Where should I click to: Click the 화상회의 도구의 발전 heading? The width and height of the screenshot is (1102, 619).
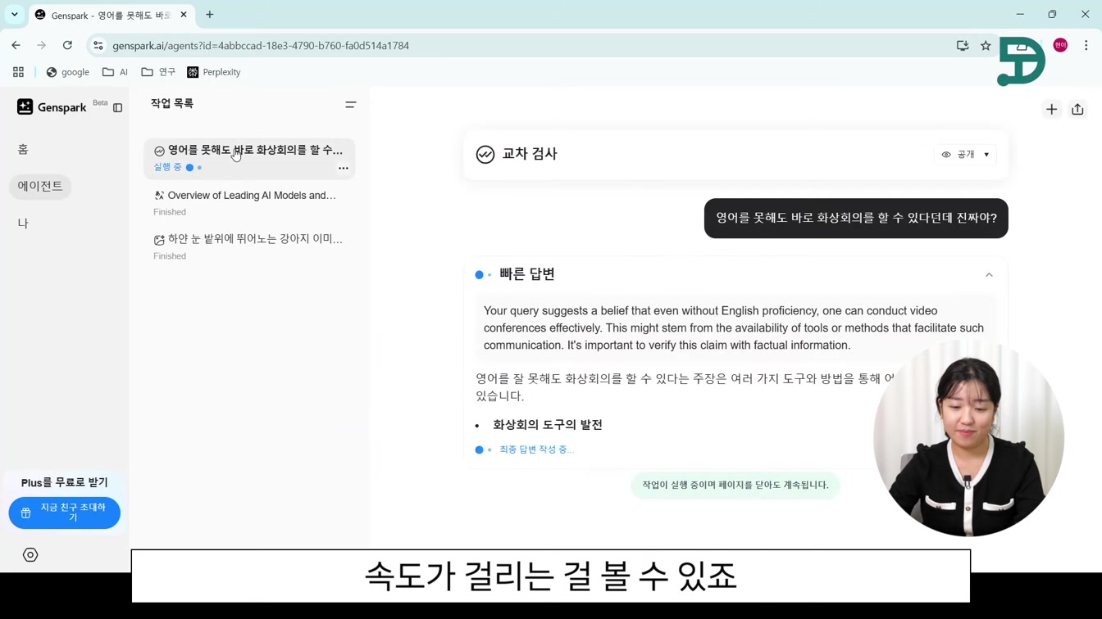[548, 425]
